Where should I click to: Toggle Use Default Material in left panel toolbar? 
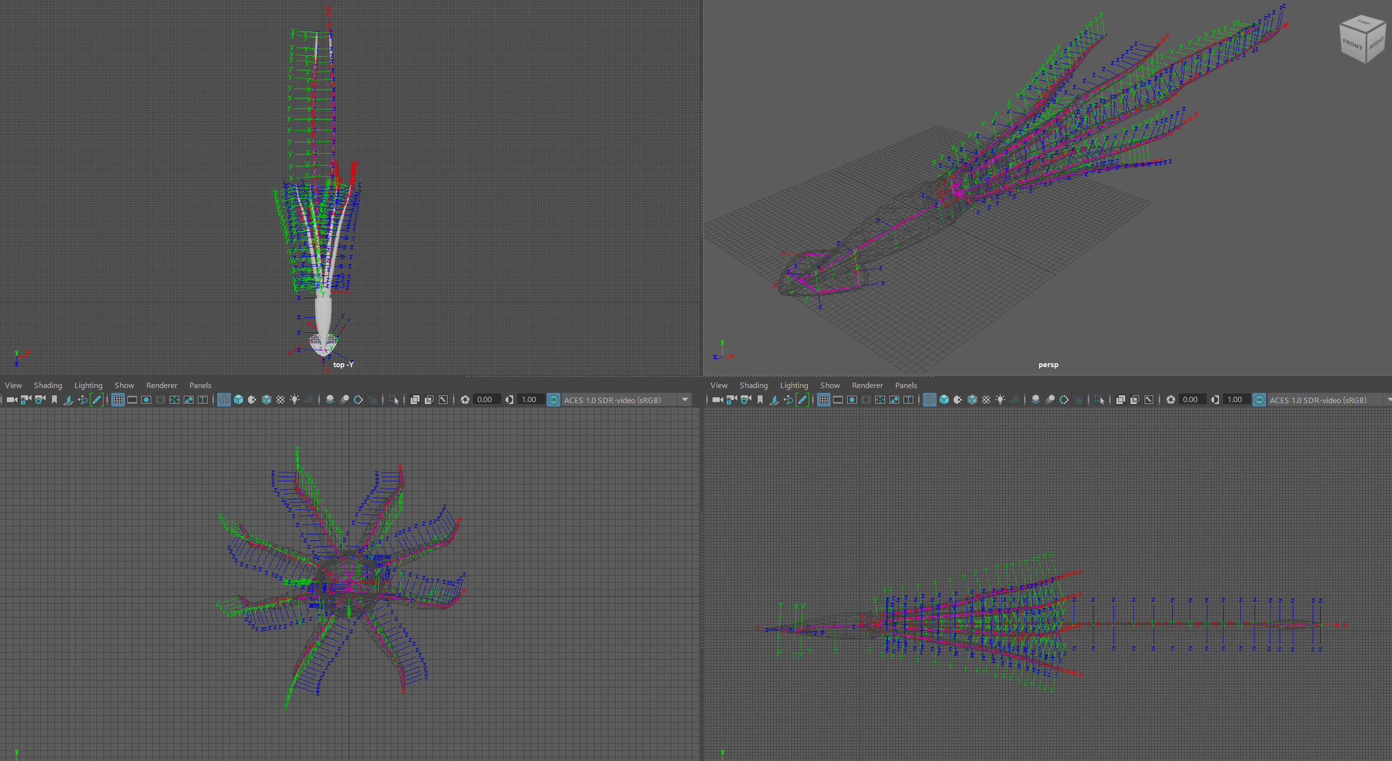click(252, 399)
